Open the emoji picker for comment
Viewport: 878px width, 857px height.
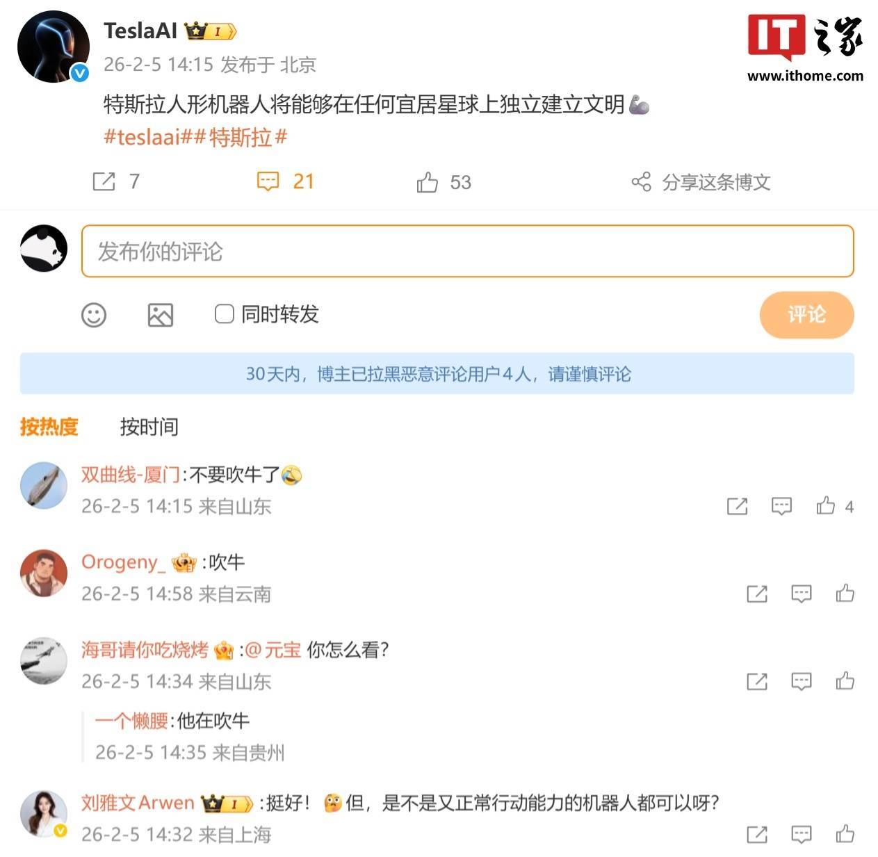(x=94, y=315)
